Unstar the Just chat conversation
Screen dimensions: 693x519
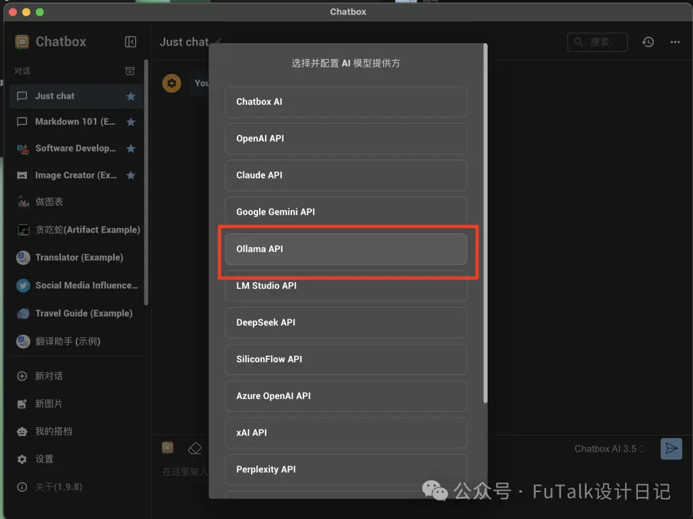coord(131,96)
